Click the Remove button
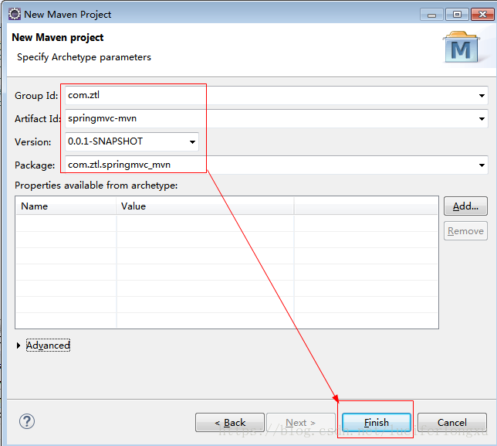Viewport: 497px width, 446px height. pos(465,231)
